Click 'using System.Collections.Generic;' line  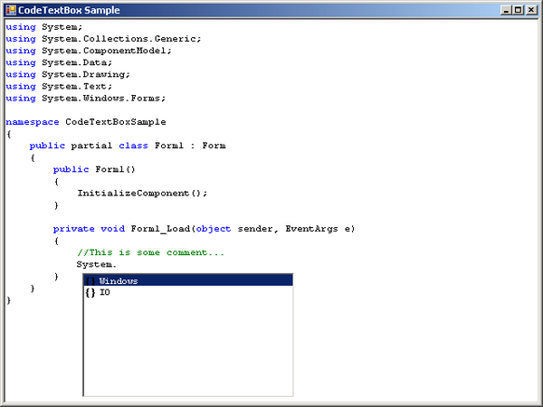(x=103, y=39)
